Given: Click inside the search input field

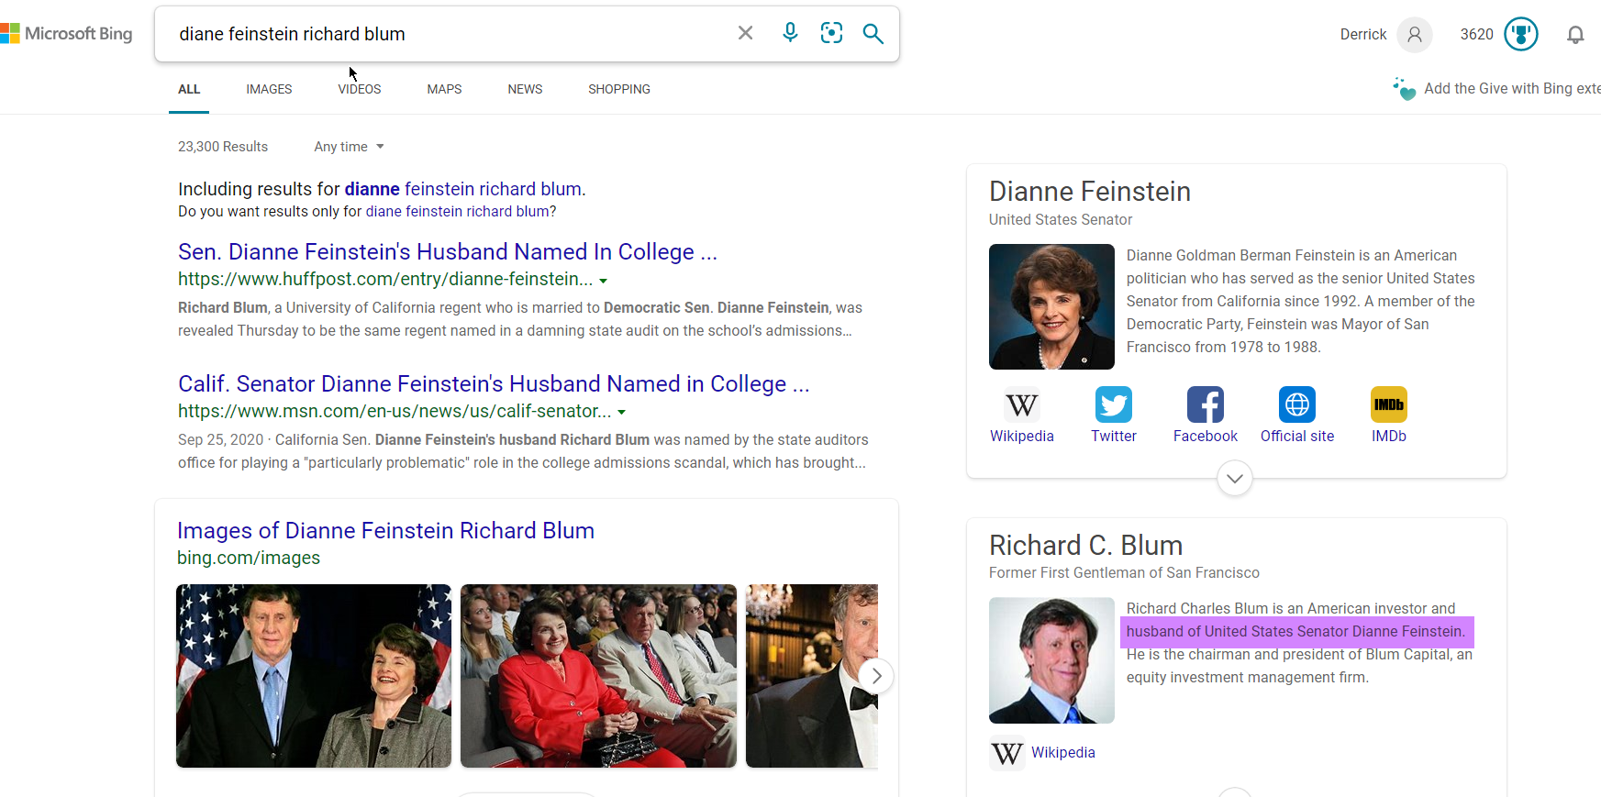Looking at the screenshot, I should 450,34.
